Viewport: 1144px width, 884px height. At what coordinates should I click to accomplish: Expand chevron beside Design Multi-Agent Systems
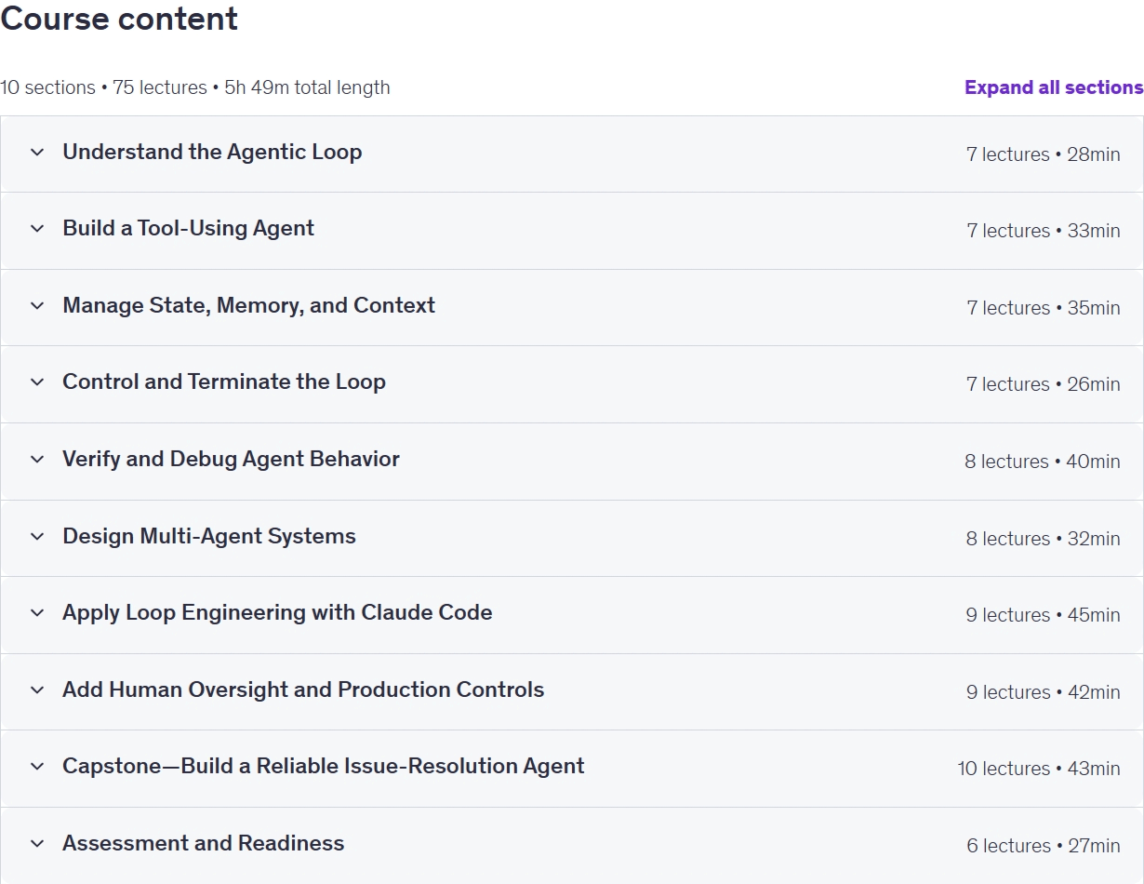(x=37, y=537)
